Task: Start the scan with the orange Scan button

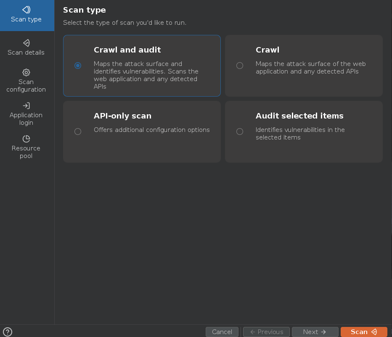Action: [363, 332]
